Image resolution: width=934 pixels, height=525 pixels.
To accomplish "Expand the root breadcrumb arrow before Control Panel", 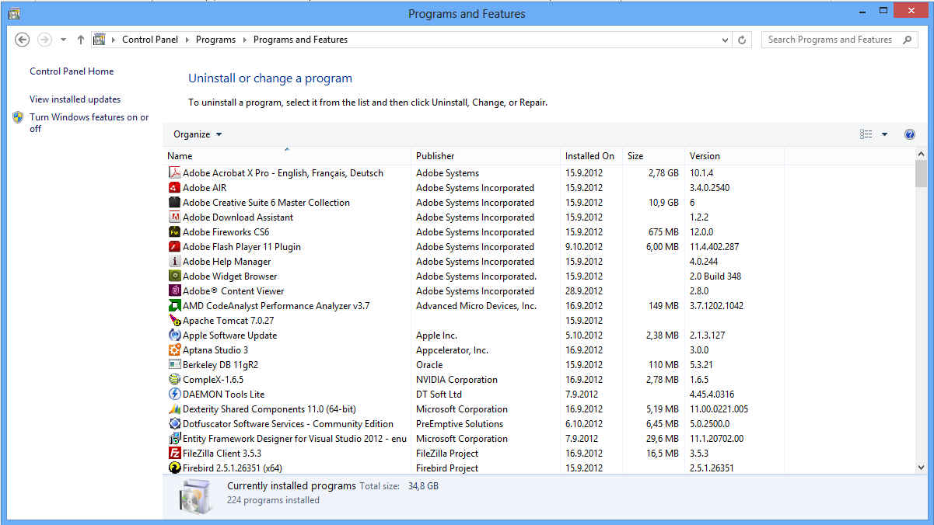I will [114, 40].
